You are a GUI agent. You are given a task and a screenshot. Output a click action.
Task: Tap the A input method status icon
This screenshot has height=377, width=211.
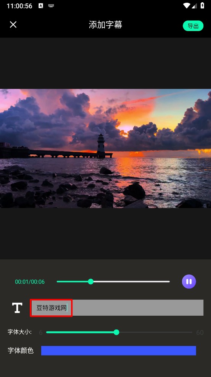click(41, 6)
